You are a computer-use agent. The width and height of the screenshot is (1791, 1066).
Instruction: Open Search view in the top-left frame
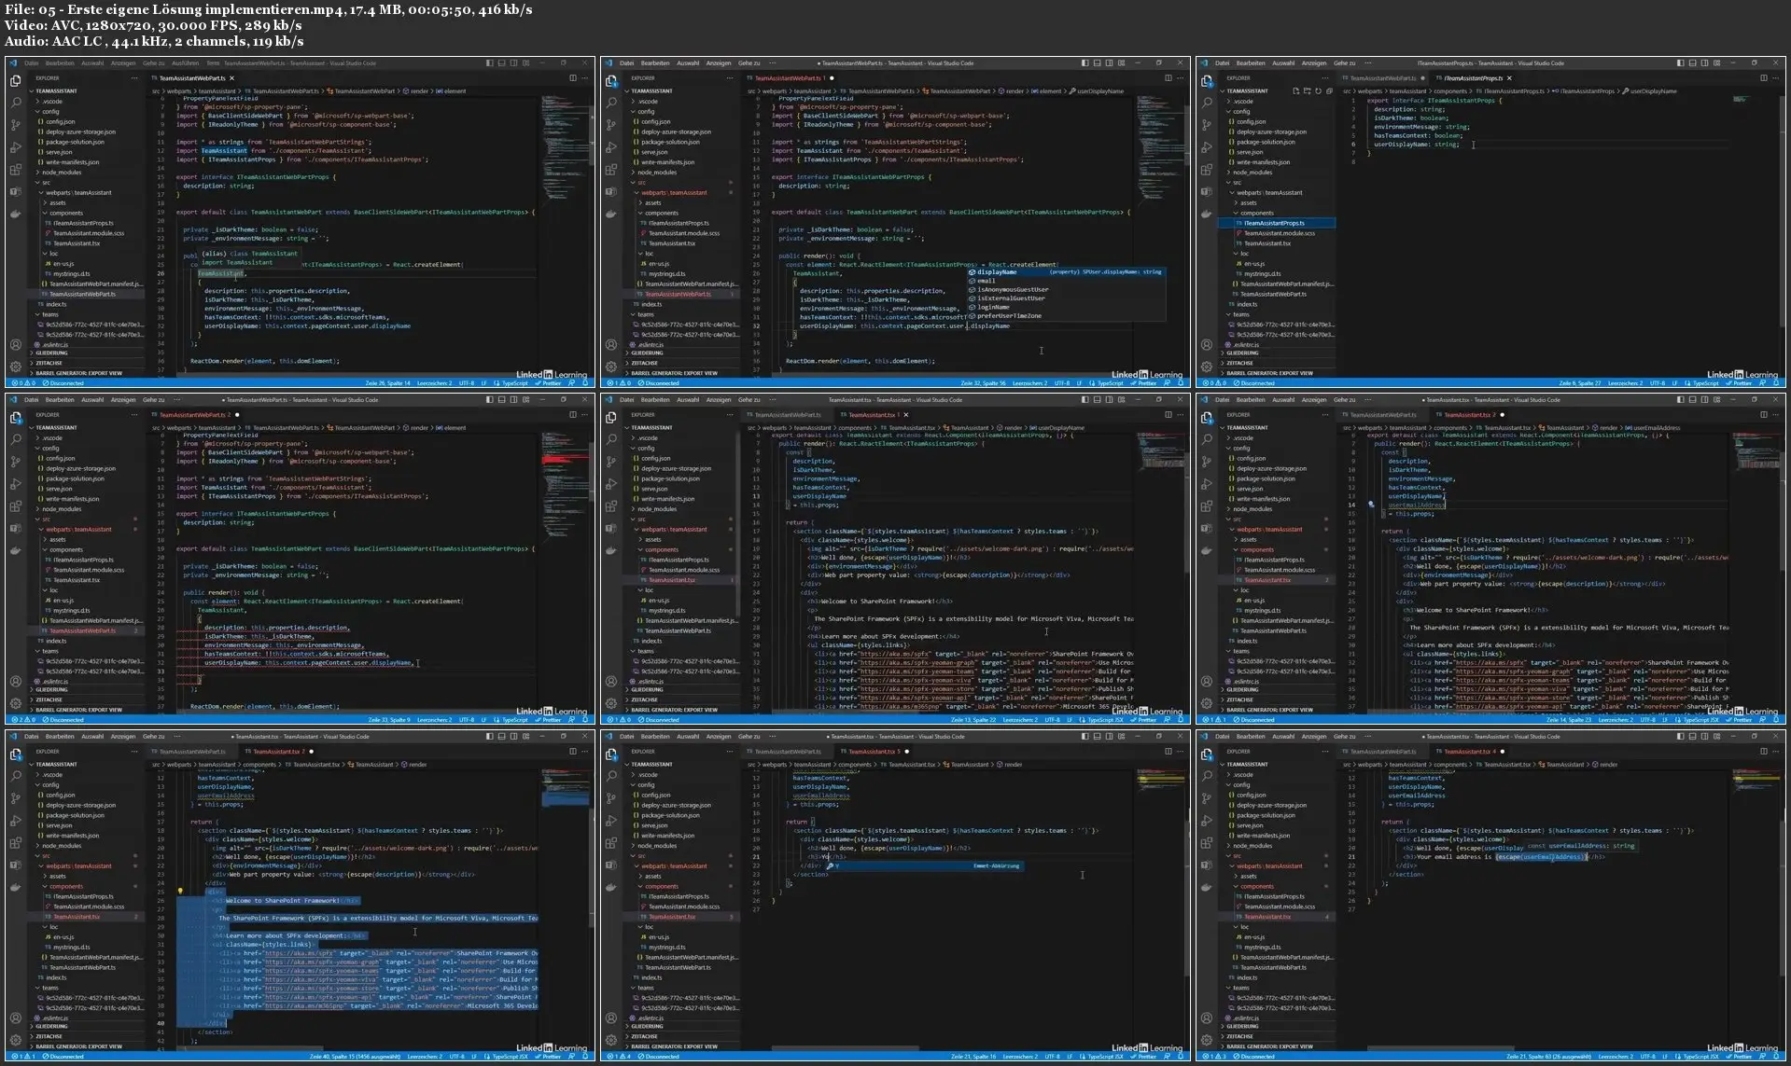coord(16,103)
